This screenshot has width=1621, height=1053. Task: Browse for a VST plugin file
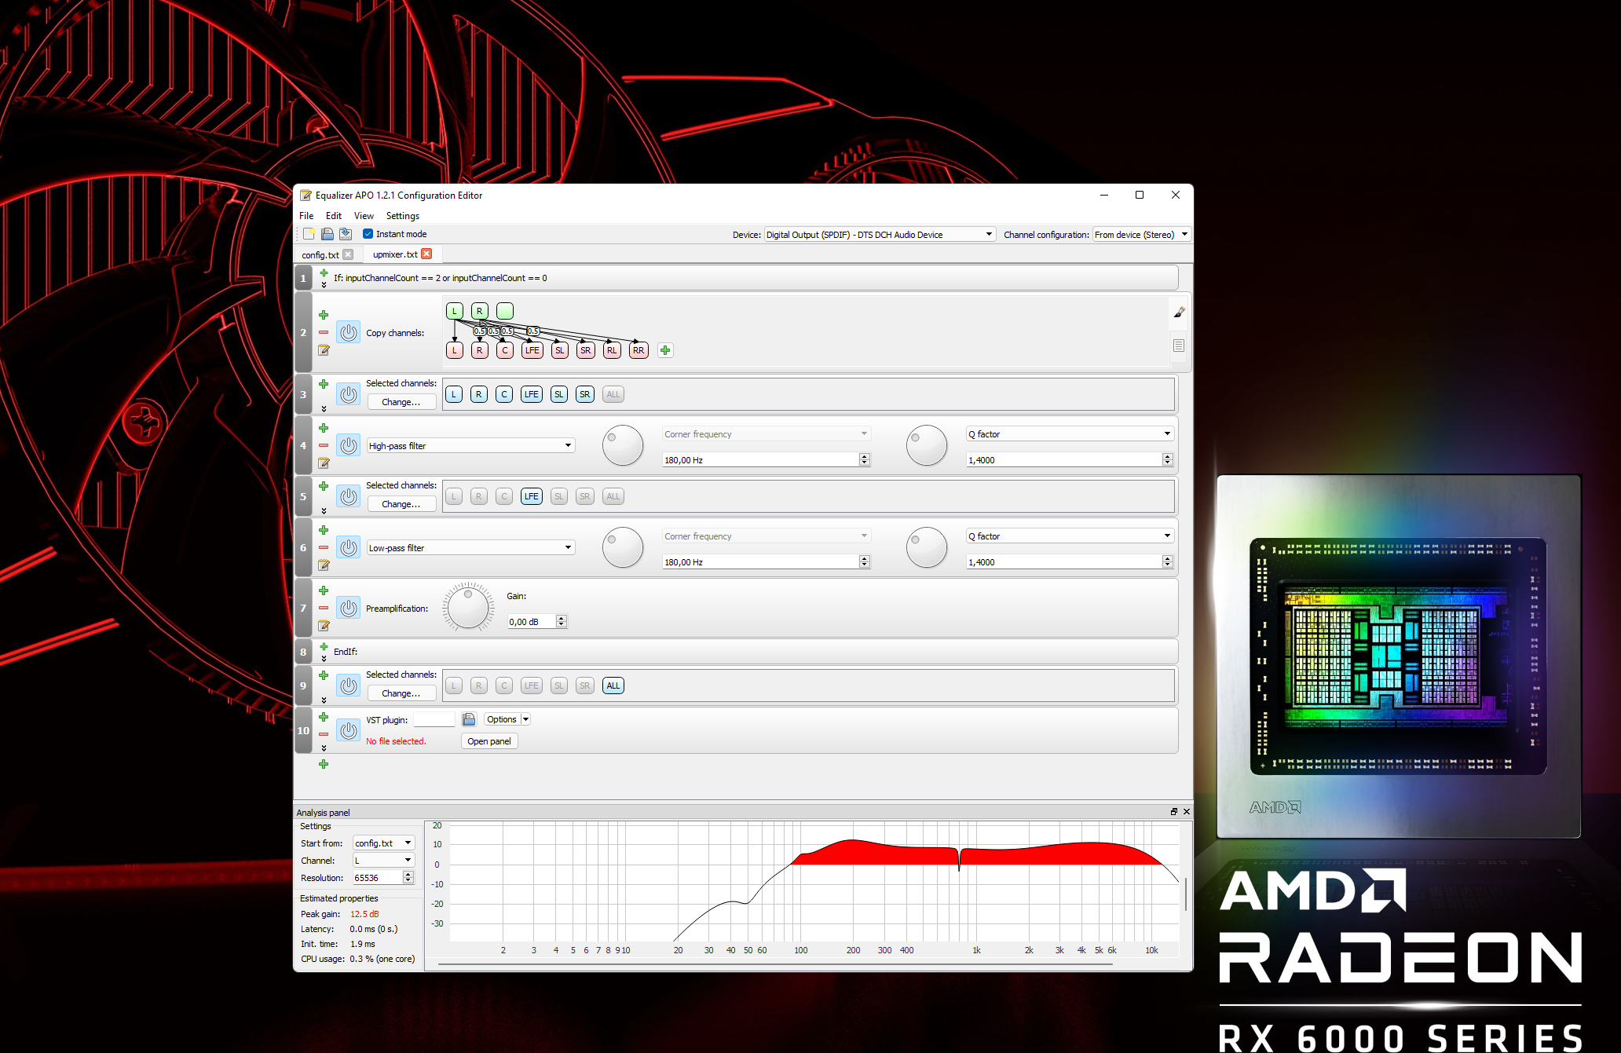pyautogui.click(x=469, y=719)
